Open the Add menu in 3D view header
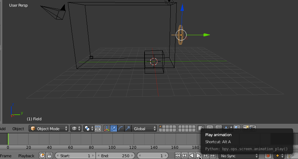This screenshot has width=298, height=159. 3,129
